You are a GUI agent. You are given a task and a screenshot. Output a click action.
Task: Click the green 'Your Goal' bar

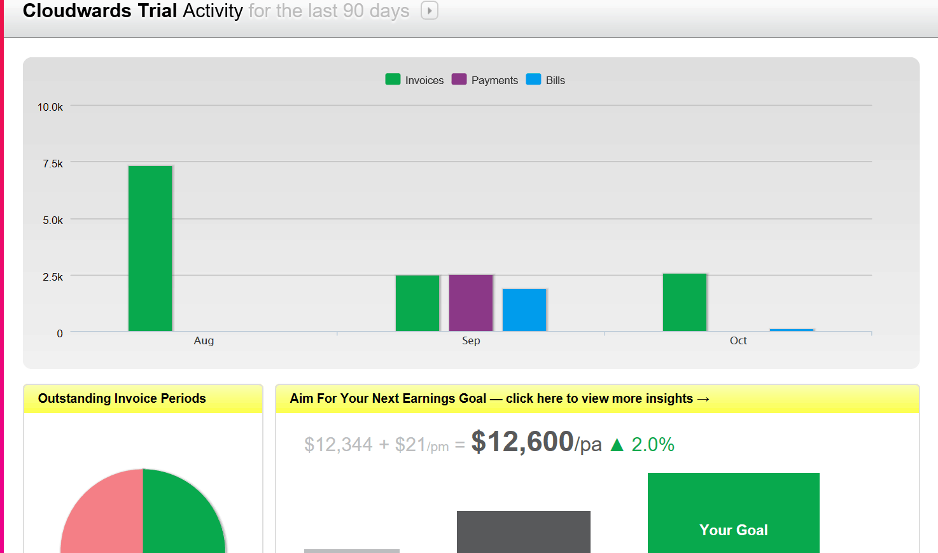[734, 513]
